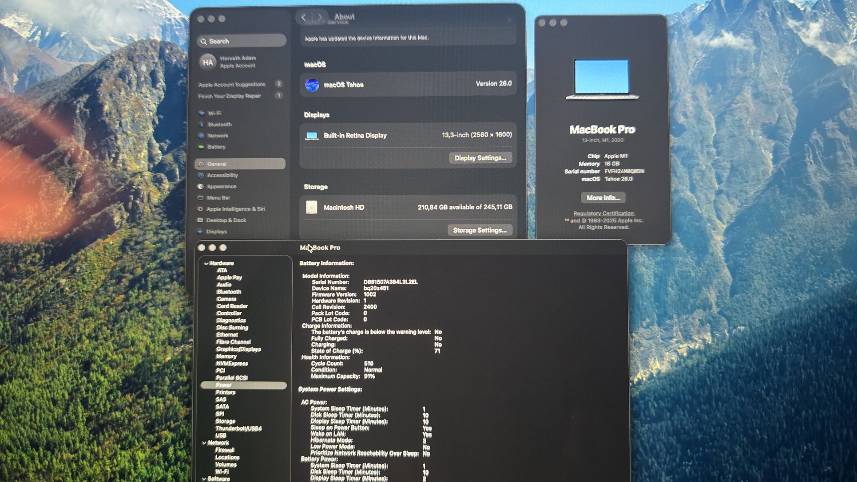The height and width of the screenshot is (482, 857).
Task: Open Display Settings button
Action: (480, 158)
